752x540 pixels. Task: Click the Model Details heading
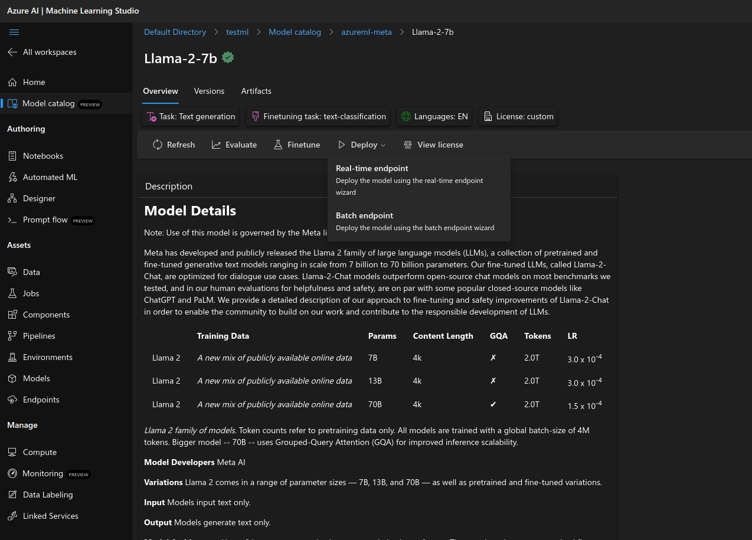(x=190, y=211)
